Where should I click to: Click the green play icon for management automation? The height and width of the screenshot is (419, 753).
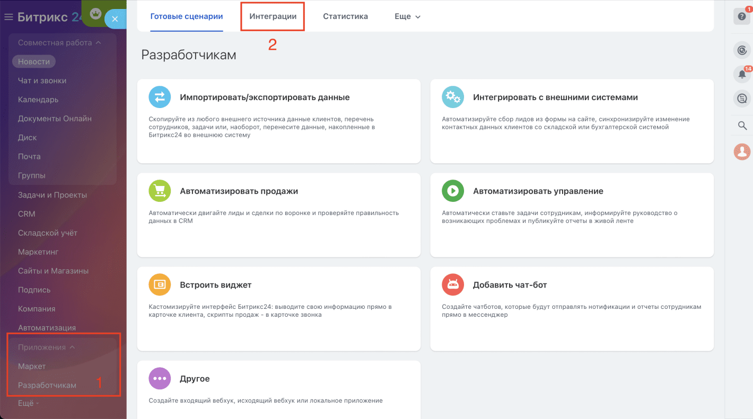pyautogui.click(x=453, y=191)
